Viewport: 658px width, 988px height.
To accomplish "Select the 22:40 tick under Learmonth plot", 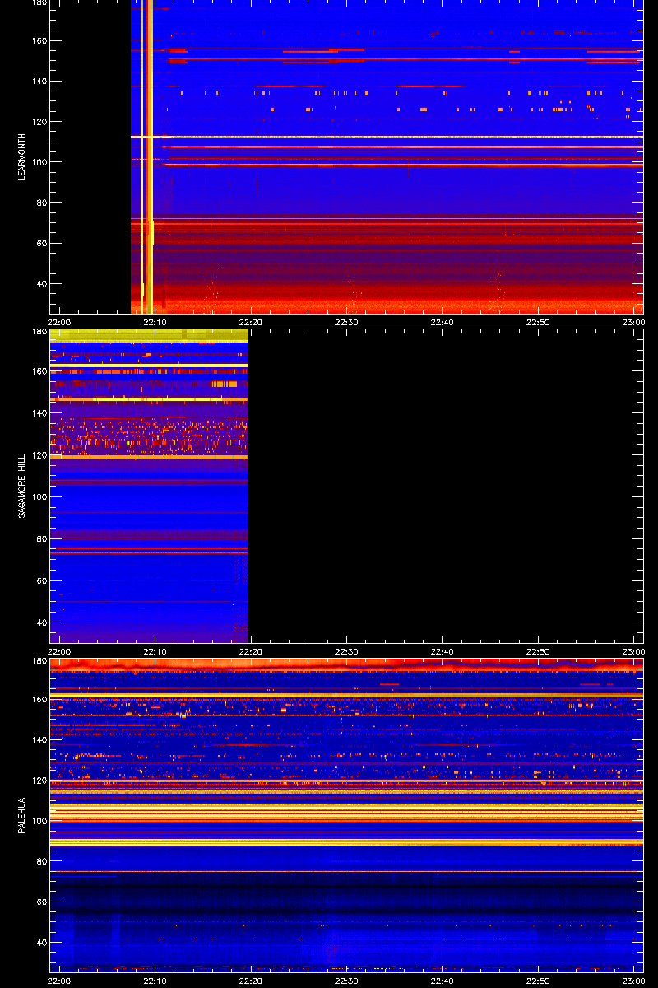I will click(442, 322).
